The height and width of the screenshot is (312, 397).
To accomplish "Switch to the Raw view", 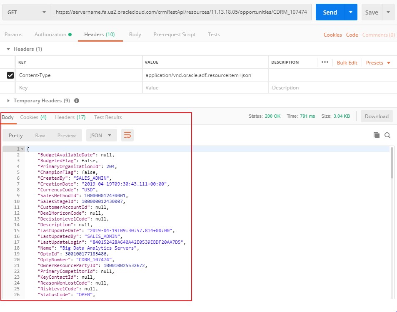I will pos(40,136).
